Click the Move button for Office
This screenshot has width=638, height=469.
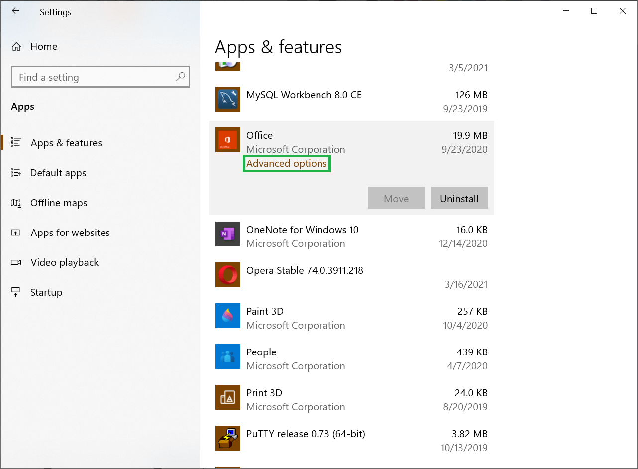(396, 198)
